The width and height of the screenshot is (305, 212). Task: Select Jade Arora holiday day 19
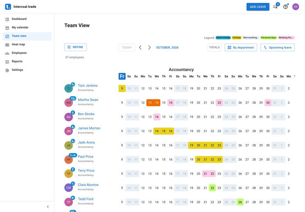tap(192, 145)
